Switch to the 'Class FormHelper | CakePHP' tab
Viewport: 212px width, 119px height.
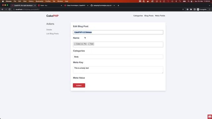click(76, 6)
